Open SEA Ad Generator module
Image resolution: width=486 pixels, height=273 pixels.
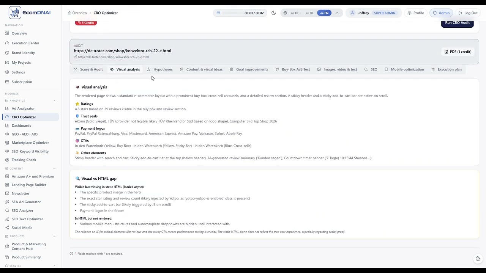pyautogui.click(x=30, y=202)
